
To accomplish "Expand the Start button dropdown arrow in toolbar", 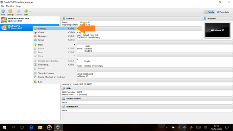I will click(x=30, y=12).
